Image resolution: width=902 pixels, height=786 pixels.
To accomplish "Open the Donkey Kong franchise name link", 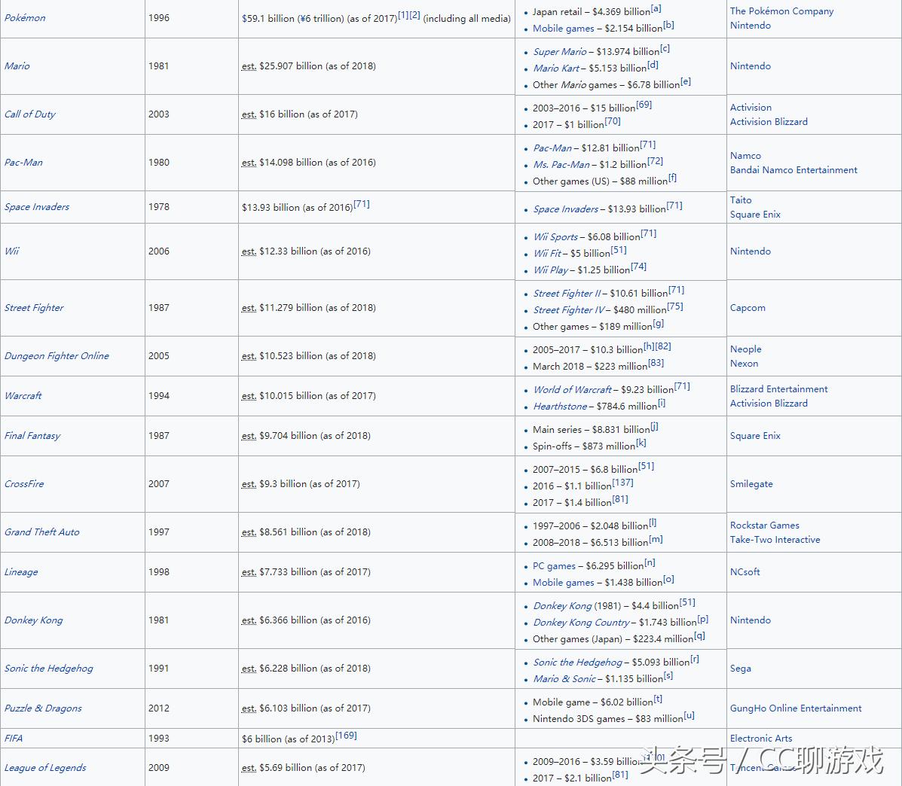I will pos(33,620).
